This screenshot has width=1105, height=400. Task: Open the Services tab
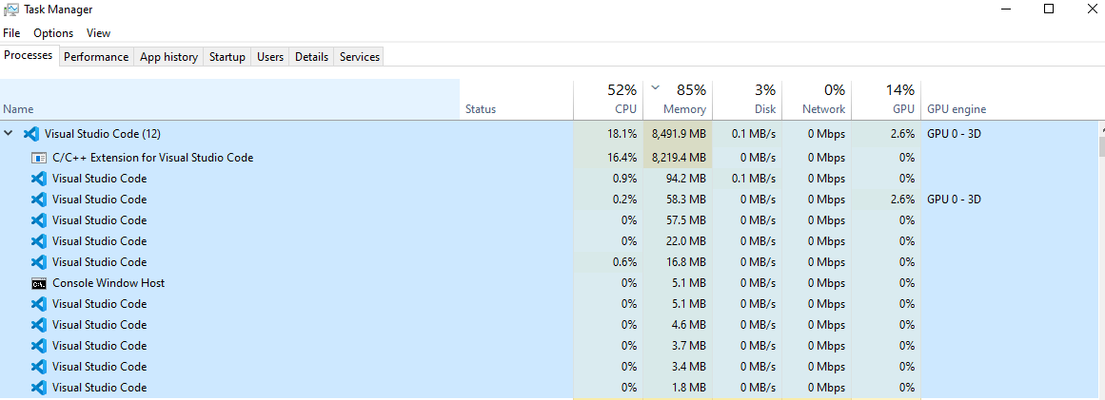(x=360, y=57)
